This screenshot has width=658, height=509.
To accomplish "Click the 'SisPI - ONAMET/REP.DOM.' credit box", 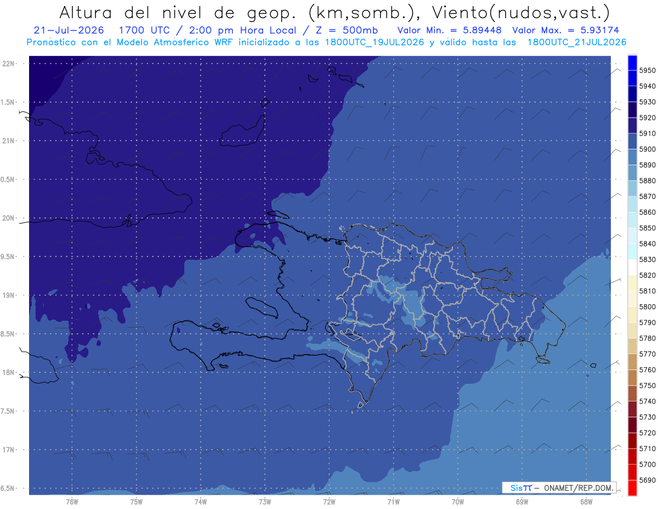I will [559, 488].
